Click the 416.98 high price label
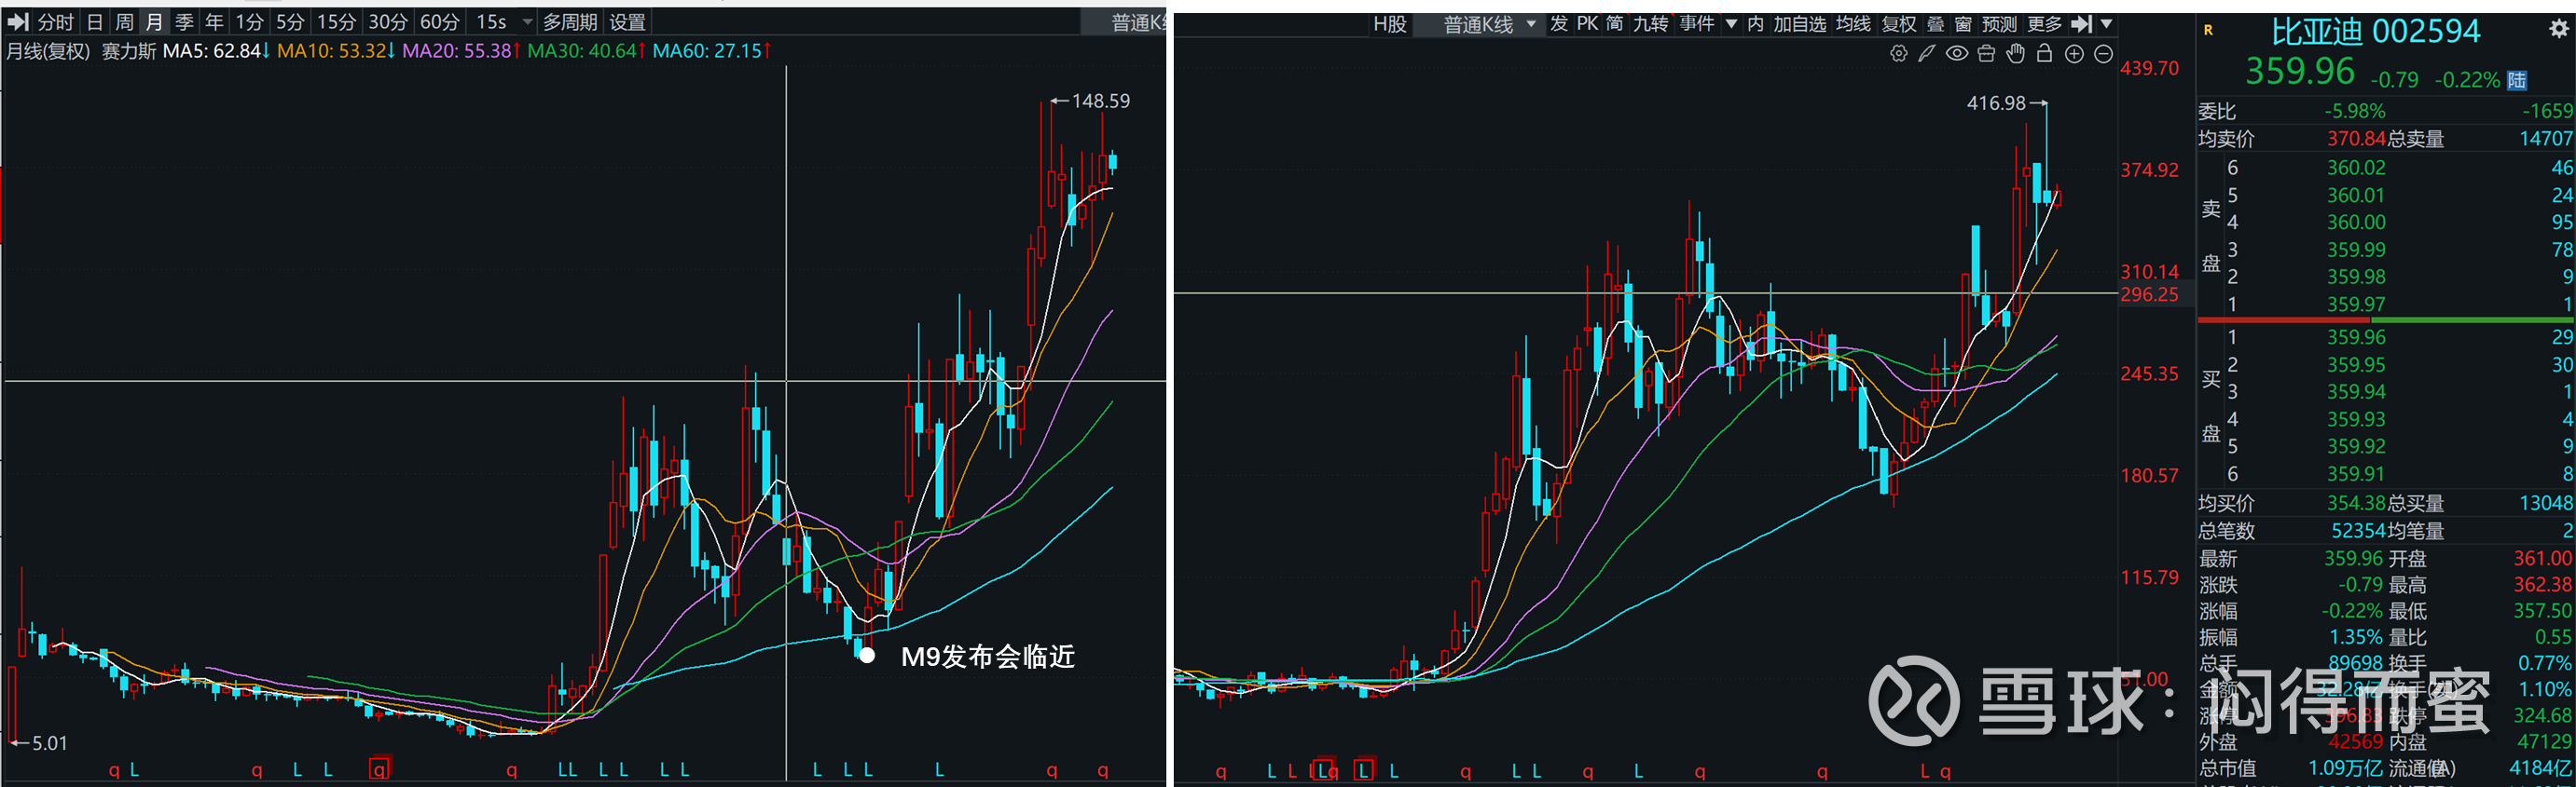Screen dimensions: 2576x787 point(1995,102)
